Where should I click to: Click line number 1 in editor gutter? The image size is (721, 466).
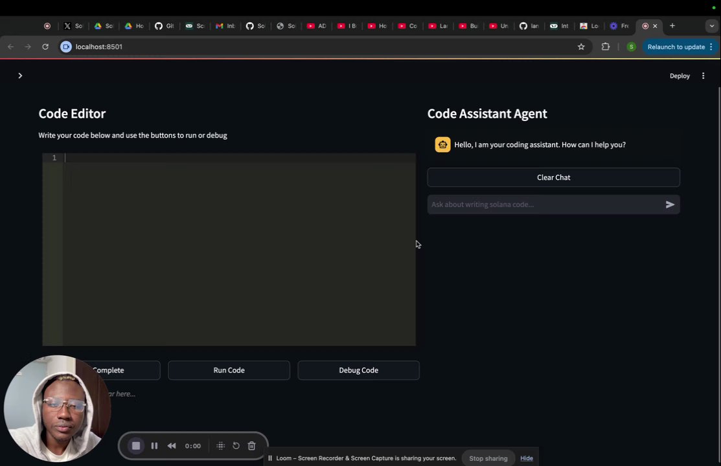coord(54,158)
